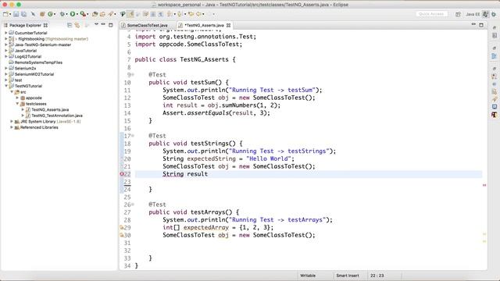The image size is (500, 281).
Task: Close the TestNG_Asserts.java tab
Action: click(x=228, y=25)
